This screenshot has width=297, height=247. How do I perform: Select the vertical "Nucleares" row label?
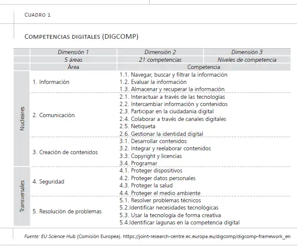[22, 118]
